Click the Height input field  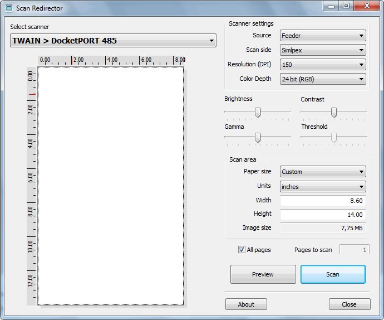click(323, 215)
